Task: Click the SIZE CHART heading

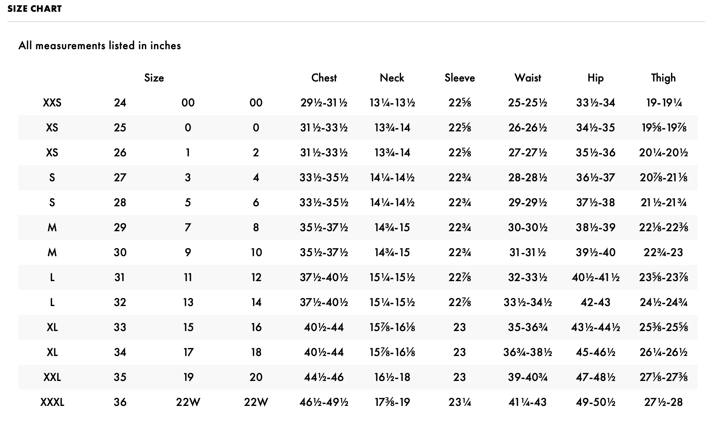Action: (34, 9)
